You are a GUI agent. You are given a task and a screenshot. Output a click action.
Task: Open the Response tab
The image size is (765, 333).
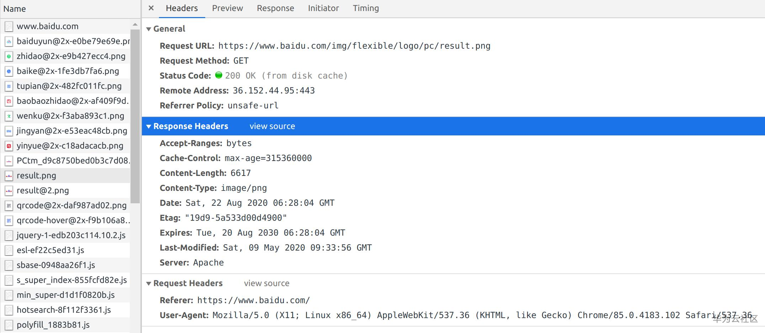(275, 8)
